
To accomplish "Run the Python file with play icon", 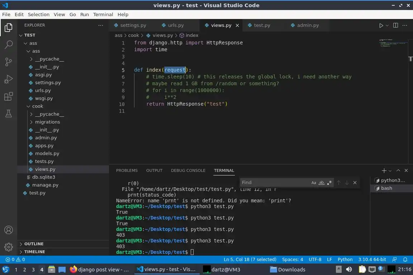I will tap(381, 25).
